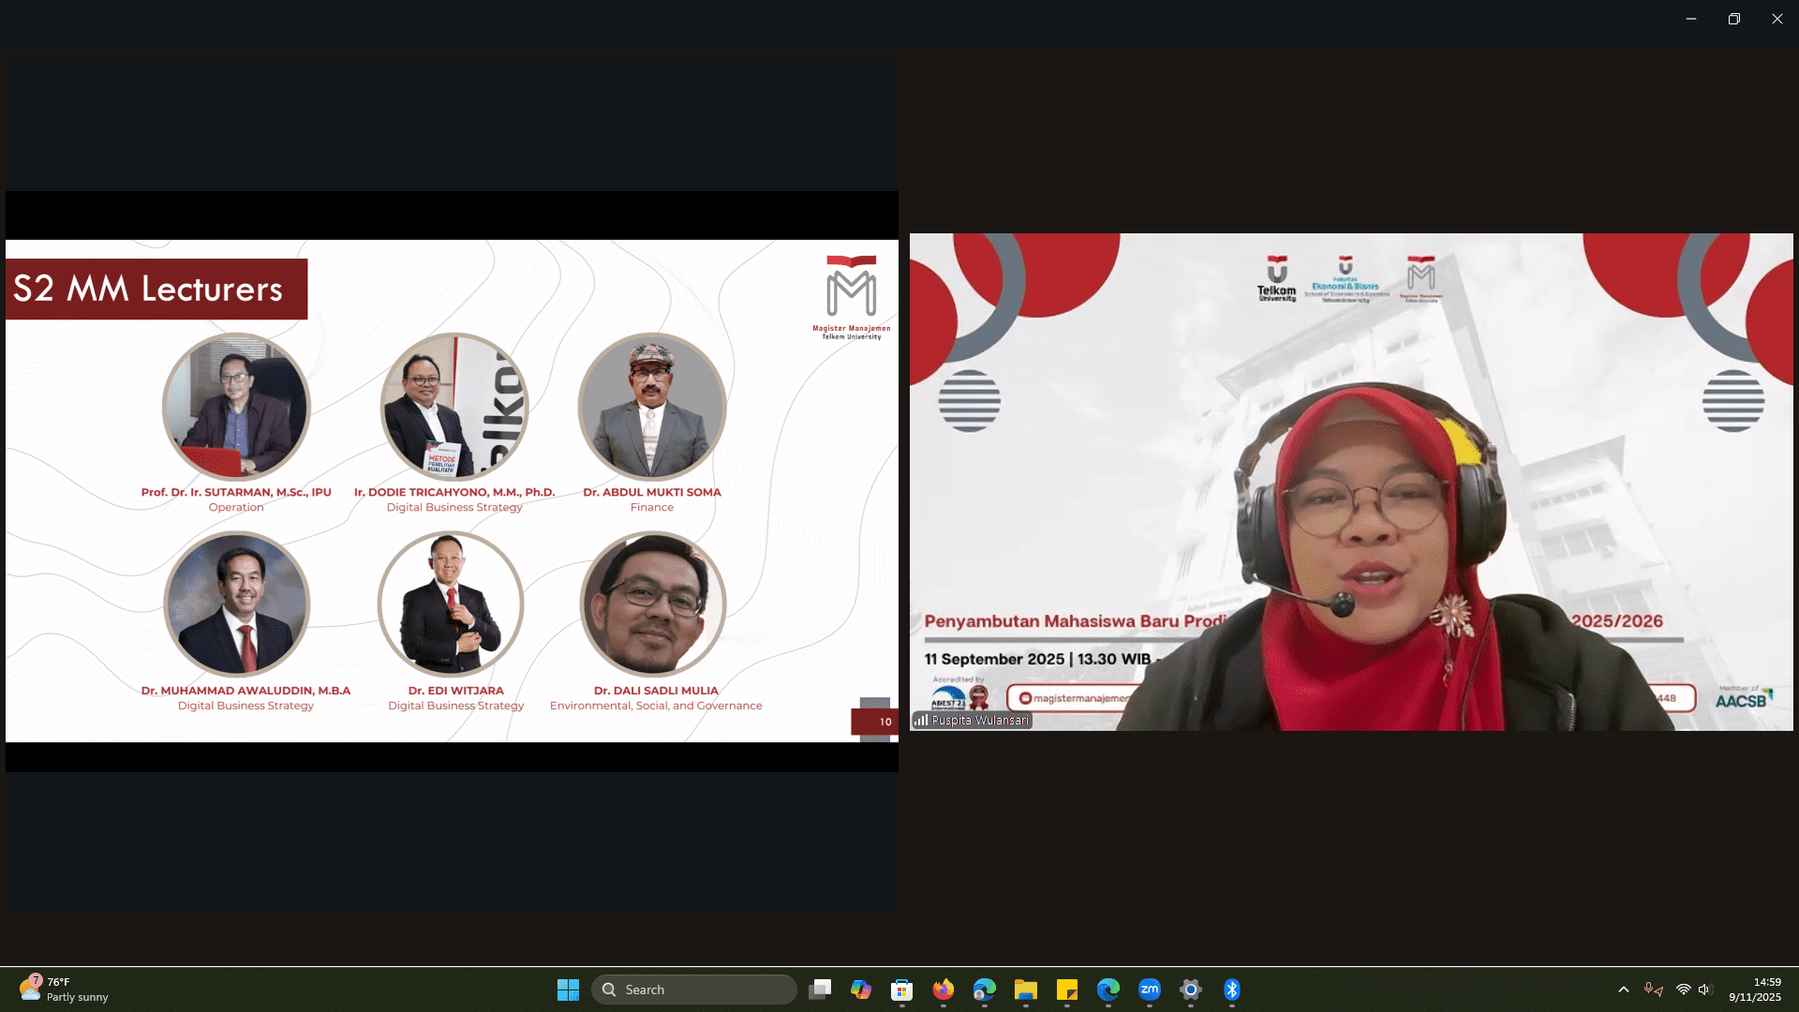Viewport: 1799px width, 1012px height.
Task: Open Copilot icon in taskbar
Action: [x=860, y=990]
